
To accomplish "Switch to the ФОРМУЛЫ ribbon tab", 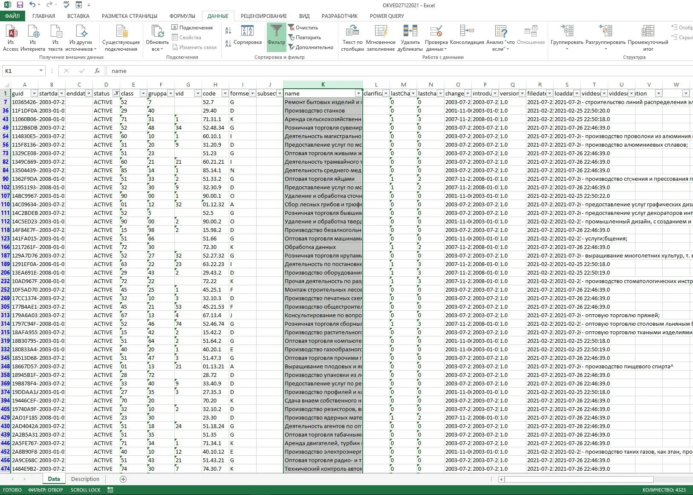I will tap(182, 16).
